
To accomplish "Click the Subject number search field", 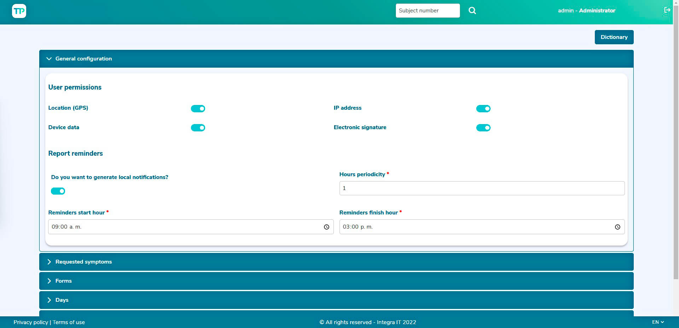I will [x=428, y=11].
